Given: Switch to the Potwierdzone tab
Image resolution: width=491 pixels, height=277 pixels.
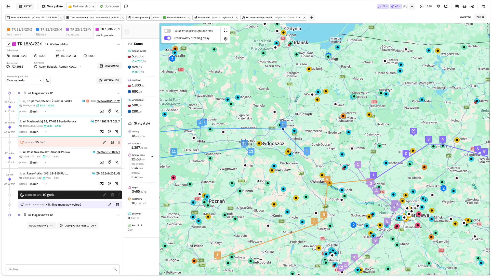Looking at the screenshot, I should [x=81, y=6].
